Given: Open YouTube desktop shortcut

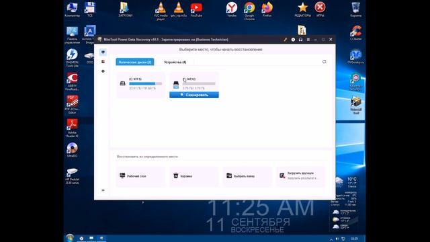Looking at the screenshot, I should point(196,9).
